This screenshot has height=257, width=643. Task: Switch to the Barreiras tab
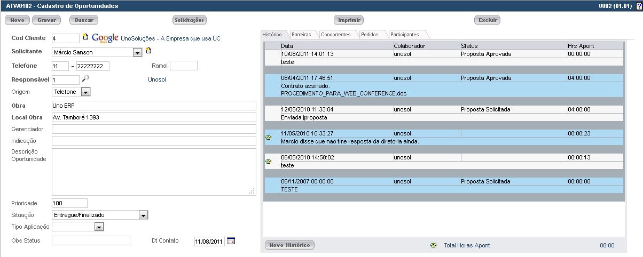point(301,35)
